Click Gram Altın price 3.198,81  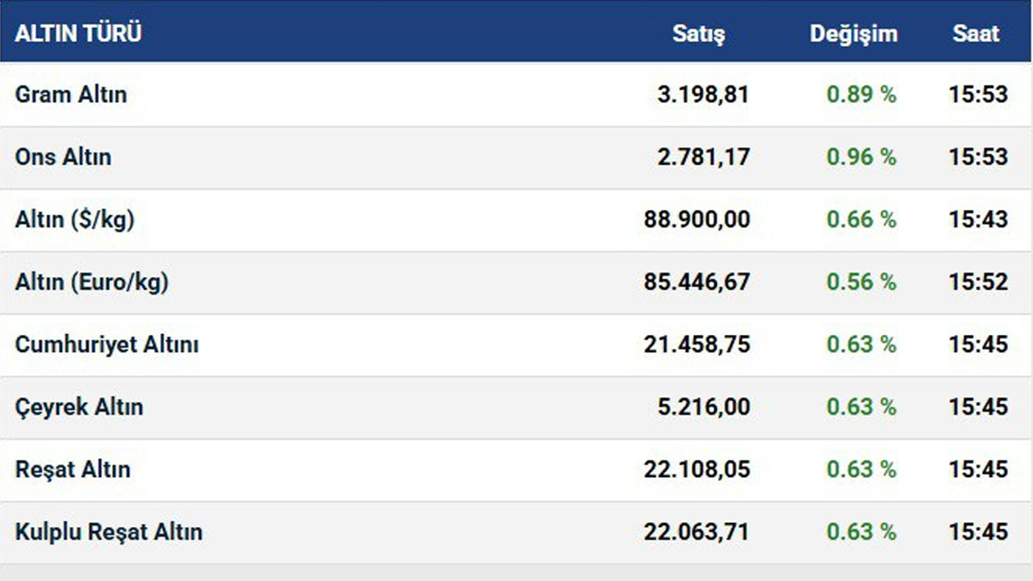click(703, 94)
